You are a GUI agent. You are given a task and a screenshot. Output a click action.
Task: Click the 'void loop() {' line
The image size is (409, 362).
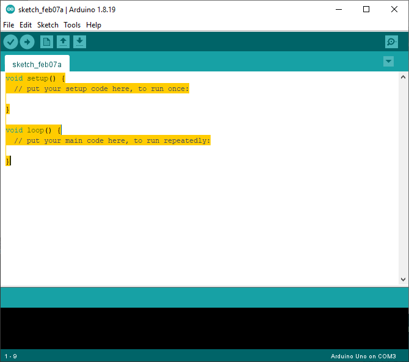[x=34, y=130]
